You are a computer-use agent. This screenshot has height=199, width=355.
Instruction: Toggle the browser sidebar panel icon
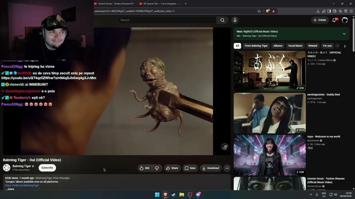point(329,11)
